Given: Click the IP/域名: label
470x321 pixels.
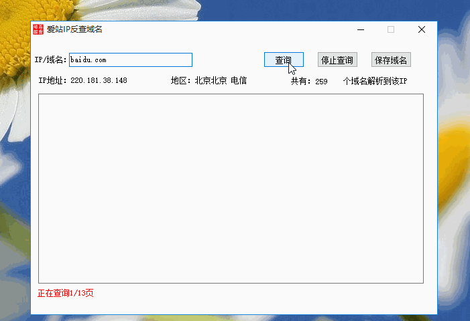Looking at the screenshot, I should (51, 60).
